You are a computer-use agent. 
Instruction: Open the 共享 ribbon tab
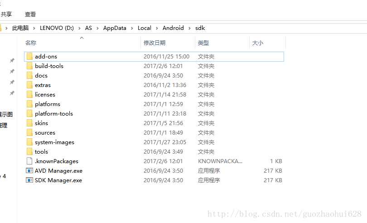[x=6, y=15]
